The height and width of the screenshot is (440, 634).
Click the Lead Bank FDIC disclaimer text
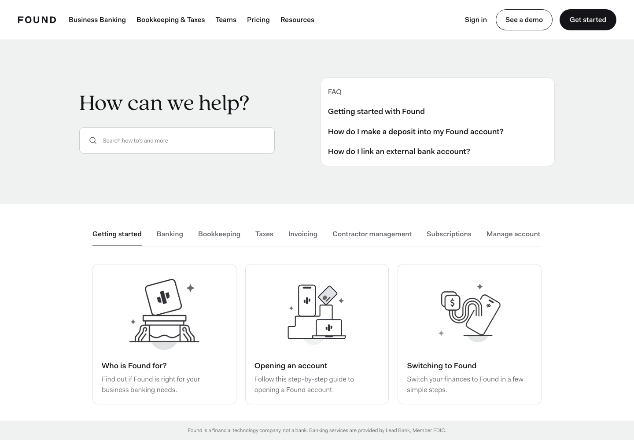click(x=317, y=430)
